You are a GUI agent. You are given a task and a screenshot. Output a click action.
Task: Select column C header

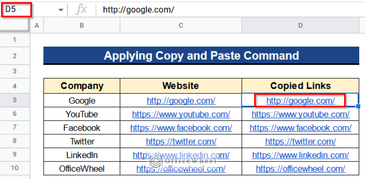coord(181,26)
